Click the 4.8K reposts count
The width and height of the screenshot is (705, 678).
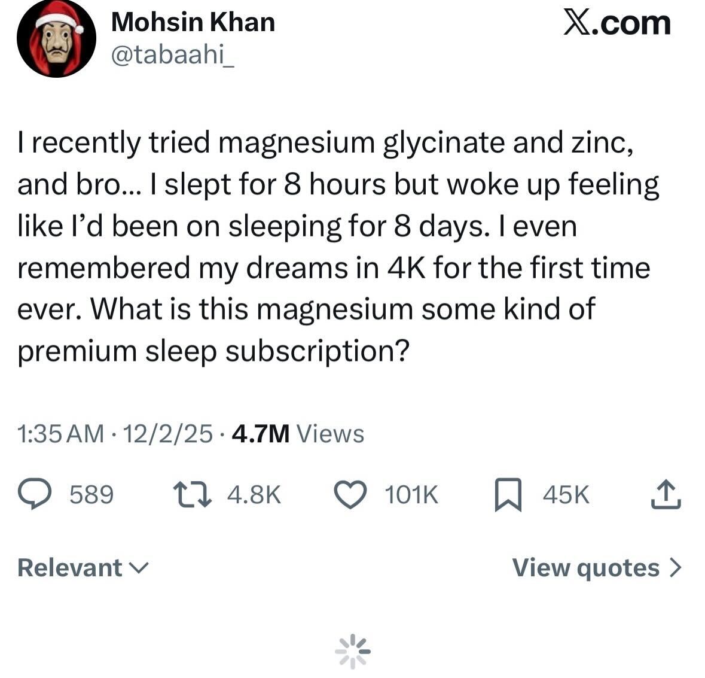255,495
